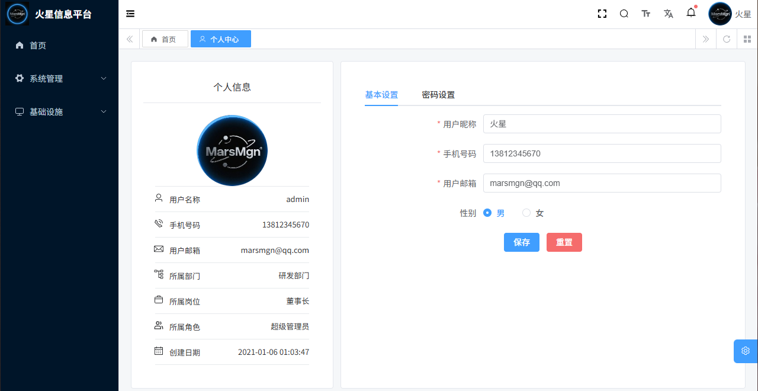The image size is (758, 391).
Task: Enter fullscreen mode via top bar icon
Action: point(602,14)
